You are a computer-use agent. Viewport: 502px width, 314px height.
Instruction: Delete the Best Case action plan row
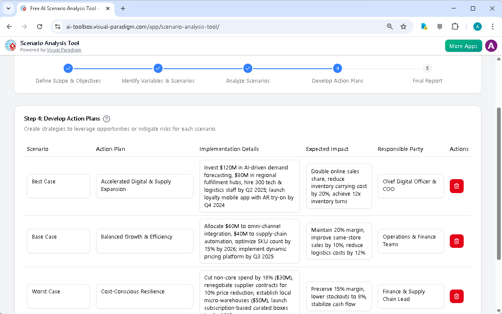click(457, 186)
